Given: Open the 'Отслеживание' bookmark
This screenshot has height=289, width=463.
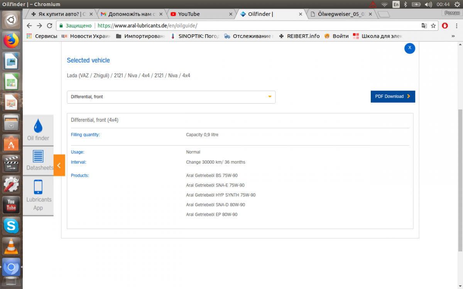Looking at the screenshot, I should (x=249, y=36).
